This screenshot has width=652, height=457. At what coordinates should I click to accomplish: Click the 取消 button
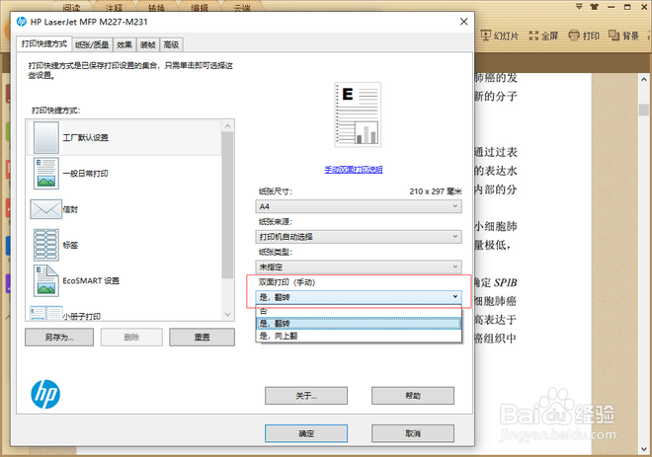point(413,433)
